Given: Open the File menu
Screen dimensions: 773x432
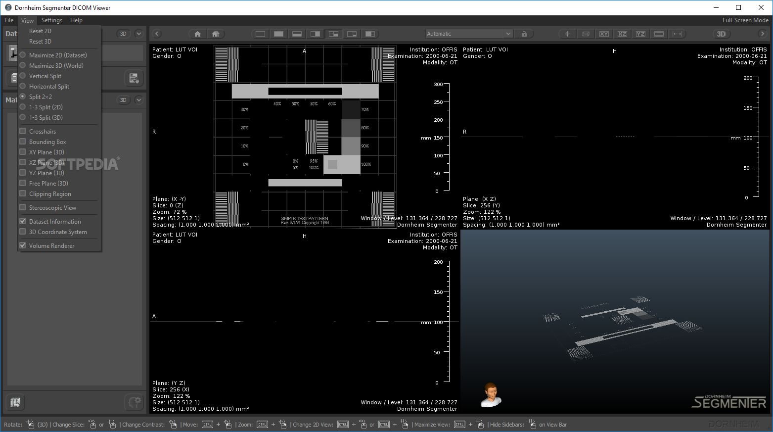Looking at the screenshot, I should (9, 20).
